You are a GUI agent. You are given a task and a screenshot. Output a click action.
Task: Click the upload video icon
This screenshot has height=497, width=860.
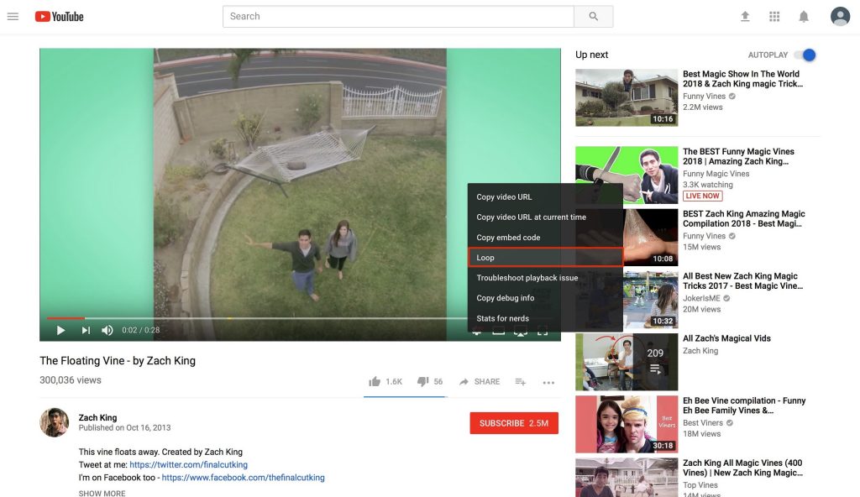(x=745, y=17)
